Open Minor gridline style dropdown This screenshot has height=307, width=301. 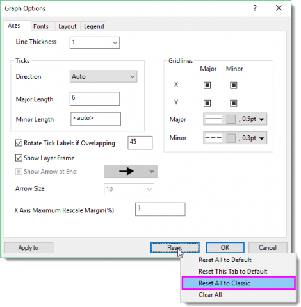pyautogui.click(x=235, y=138)
